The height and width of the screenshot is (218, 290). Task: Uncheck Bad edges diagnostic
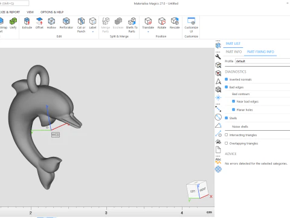pyautogui.click(x=227, y=87)
